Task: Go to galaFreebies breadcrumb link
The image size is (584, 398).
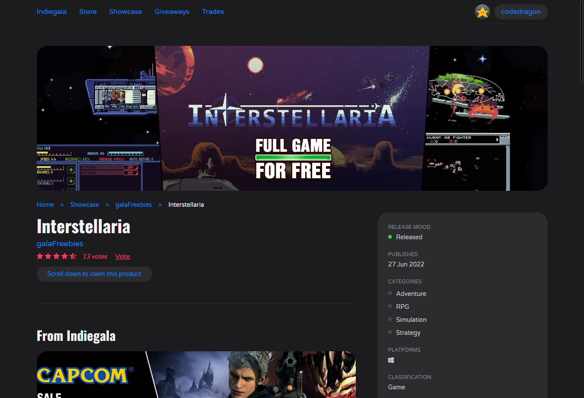Action: click(133, 205)
